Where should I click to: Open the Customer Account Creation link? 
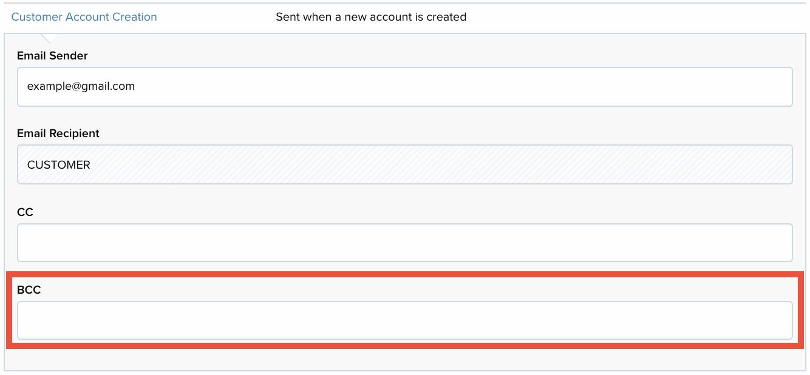84,17
